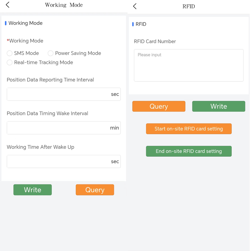Screen dimensions: 251x251
Task: Click the blue marker beside Working Mode header
Action: [6, 23]
